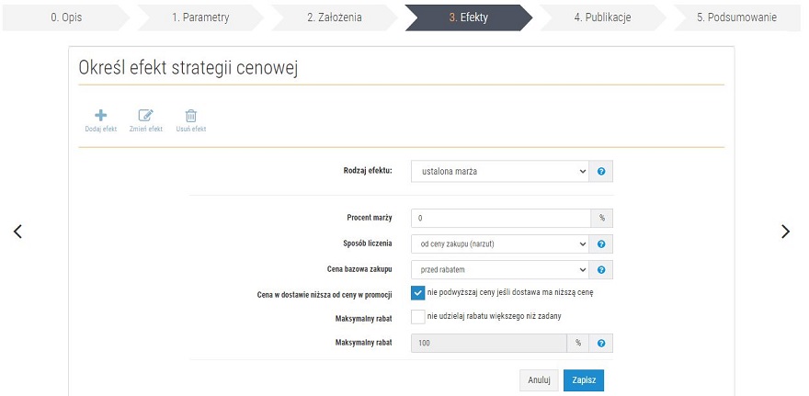Open the Sposób liczenia dropdown
This screenshot has height=396, width=809.
500,243
